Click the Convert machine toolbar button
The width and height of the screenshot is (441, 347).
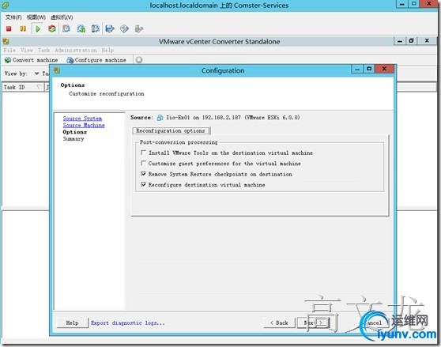tap(32, 60)
